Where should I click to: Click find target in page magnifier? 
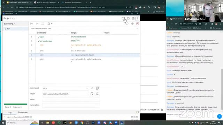click(x=97, y=94)
